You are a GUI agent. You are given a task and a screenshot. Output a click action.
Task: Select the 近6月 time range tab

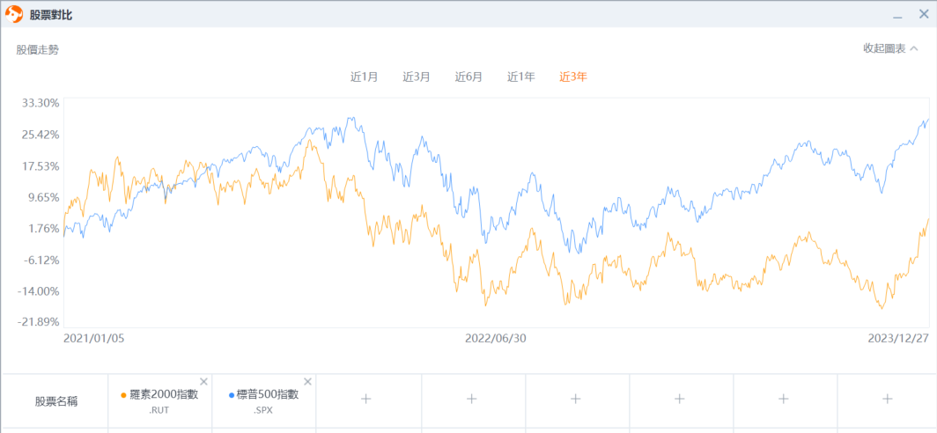tap(468, 77)
